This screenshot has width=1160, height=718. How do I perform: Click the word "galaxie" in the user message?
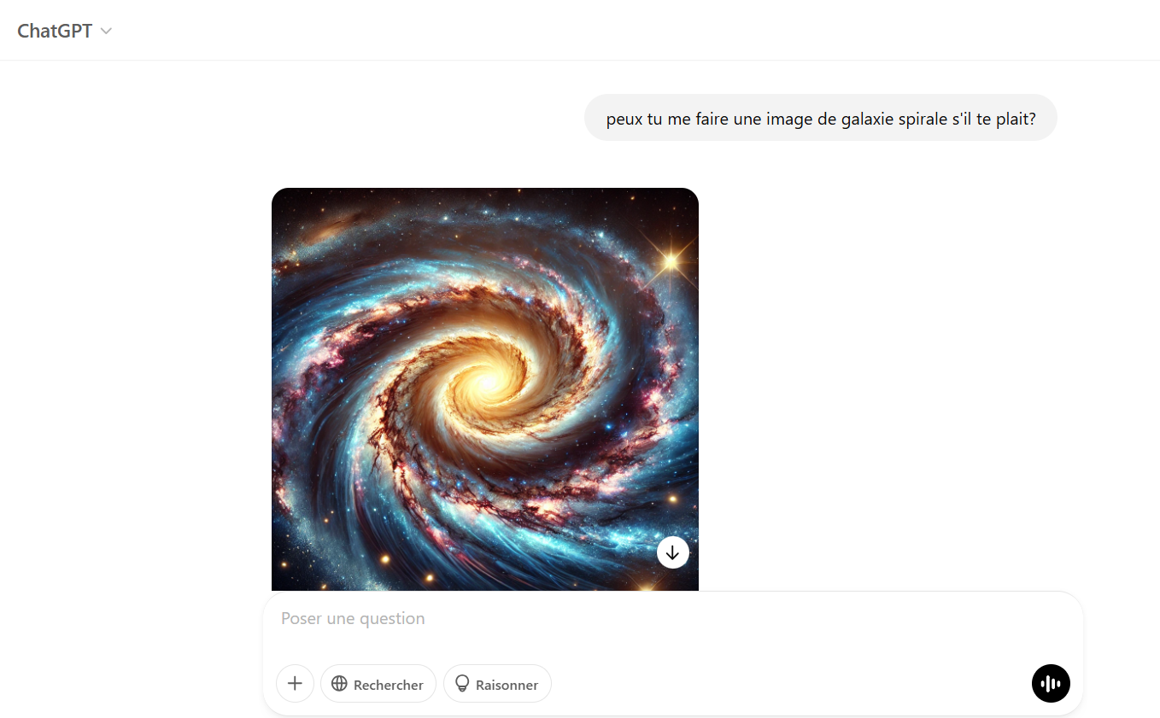[x=867, y=119]
